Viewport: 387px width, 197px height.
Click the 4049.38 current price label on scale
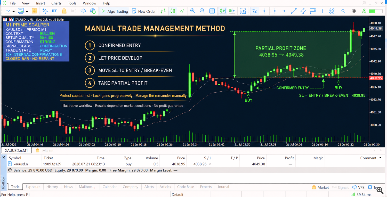pos(376,28)
